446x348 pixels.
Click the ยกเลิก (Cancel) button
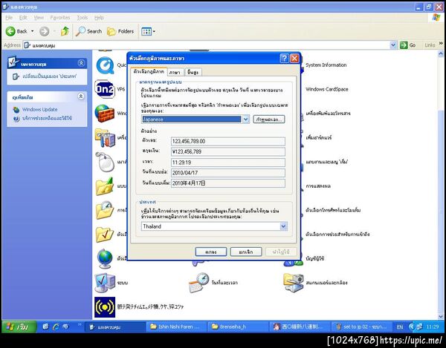[x=246, y=252]
